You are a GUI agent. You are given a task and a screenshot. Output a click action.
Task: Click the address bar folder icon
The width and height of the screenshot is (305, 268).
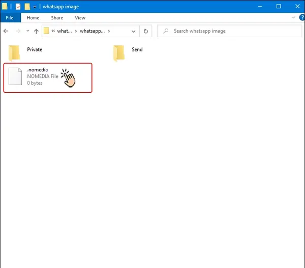(x=46, y=31)
